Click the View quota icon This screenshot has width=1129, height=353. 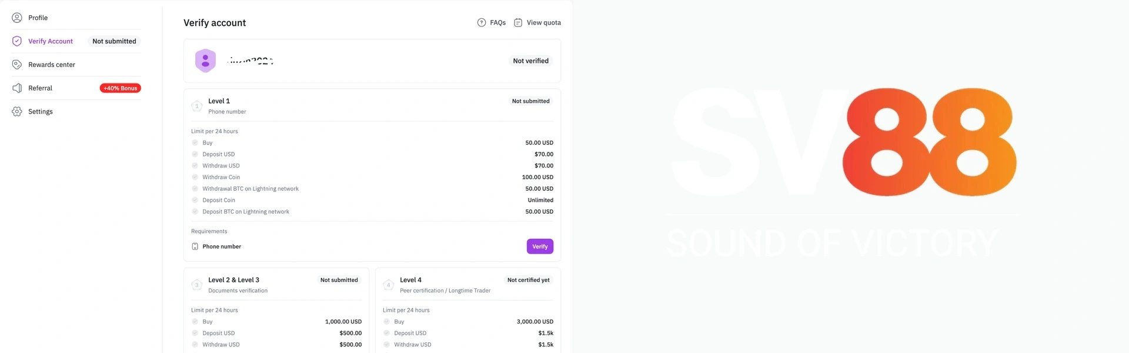pyautogui.click(x=518, y=22)
